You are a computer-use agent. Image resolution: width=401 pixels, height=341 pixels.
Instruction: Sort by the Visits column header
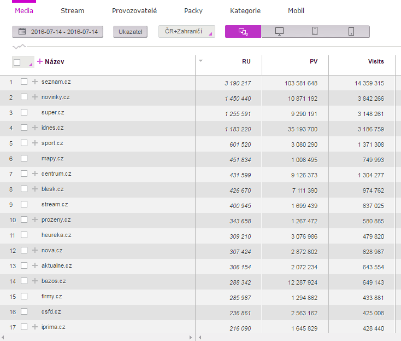[x=375, y=61]
